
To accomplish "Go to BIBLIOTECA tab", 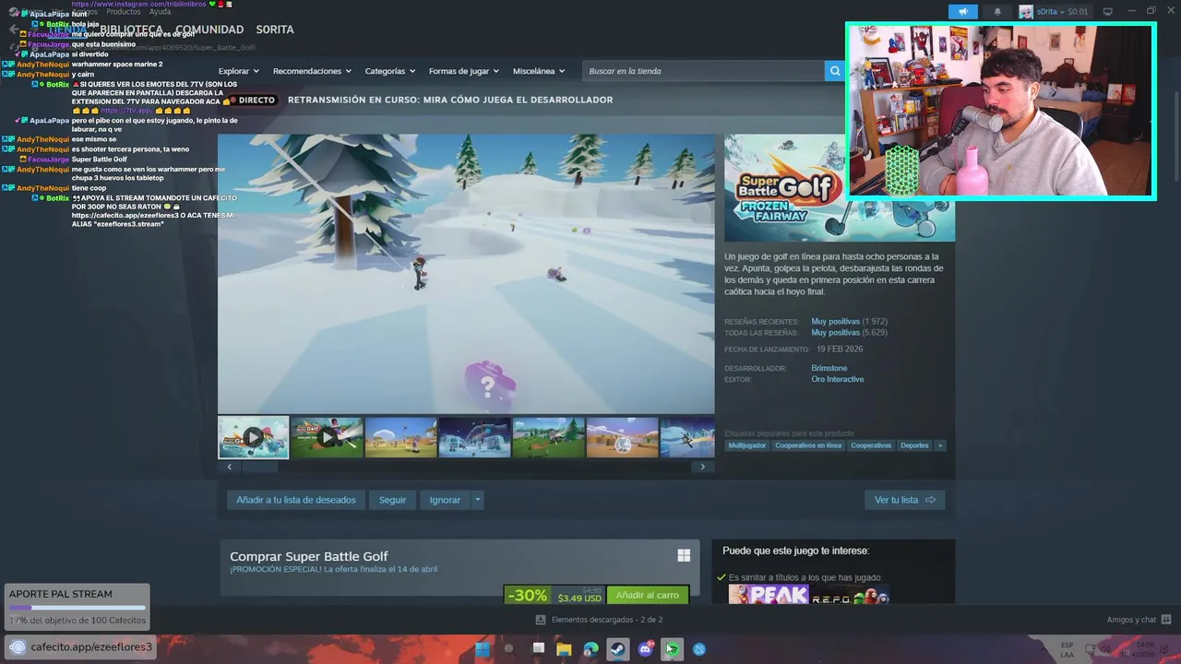I will (x=131, y=30).
